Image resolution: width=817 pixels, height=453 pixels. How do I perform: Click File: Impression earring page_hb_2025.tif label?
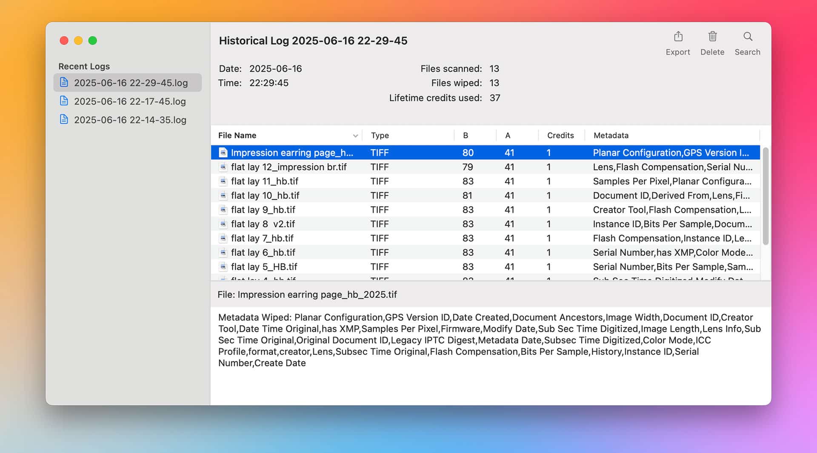[x=307, y=294]
